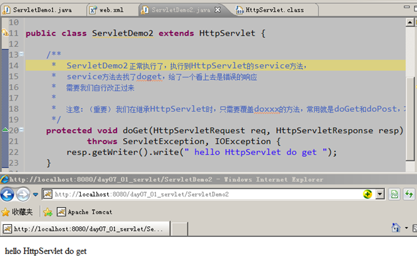Minimize the Eclipse editor area
This screenshot has width=417, height=256.
tap(406, 7)
